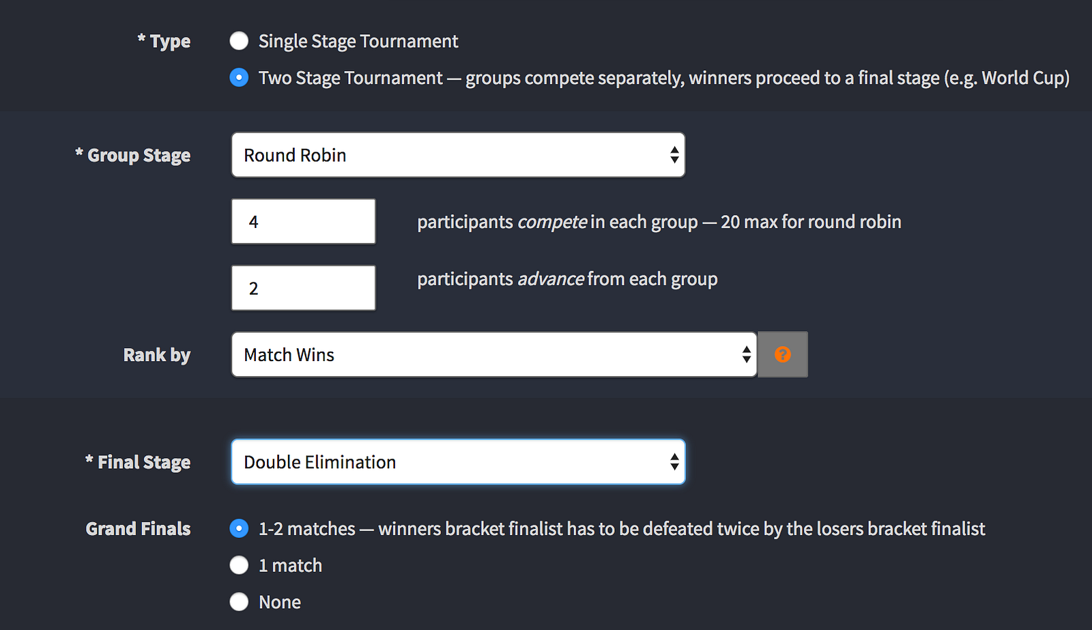Viewport: 1092px width, 630px height.
Task: Click the "Final Stage" field label
Action: coord(143,463)
